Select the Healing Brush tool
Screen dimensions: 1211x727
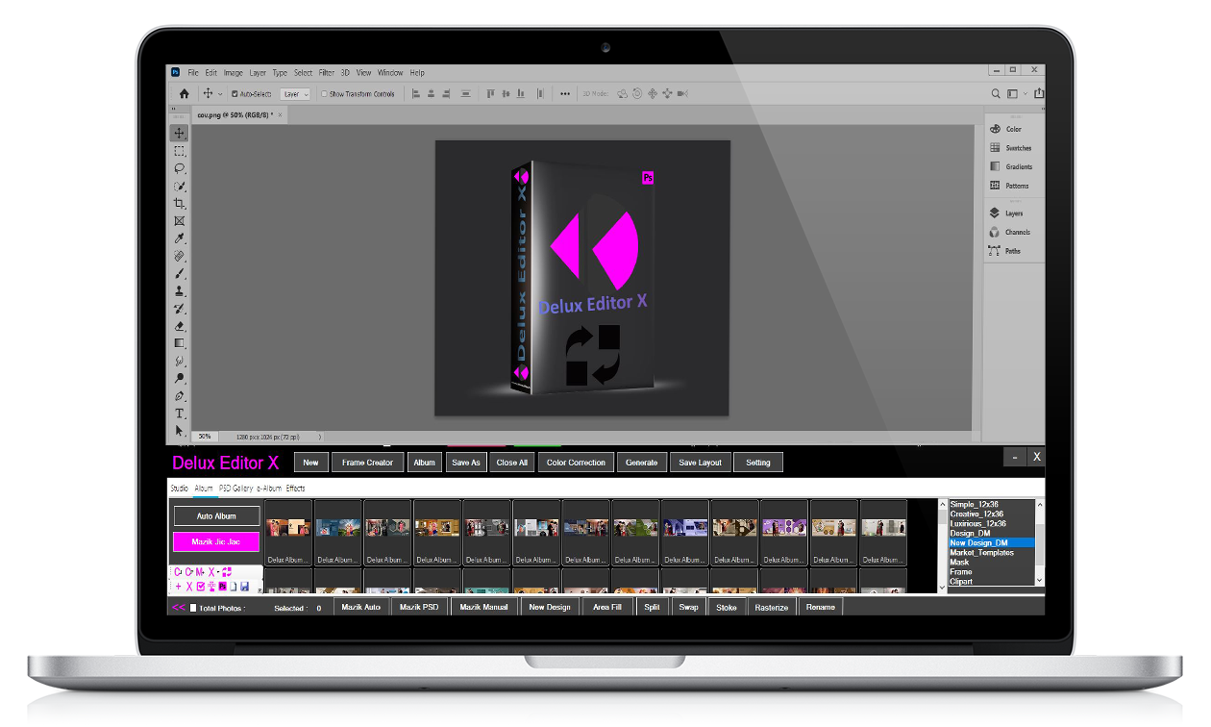click(x=180, y=256)
